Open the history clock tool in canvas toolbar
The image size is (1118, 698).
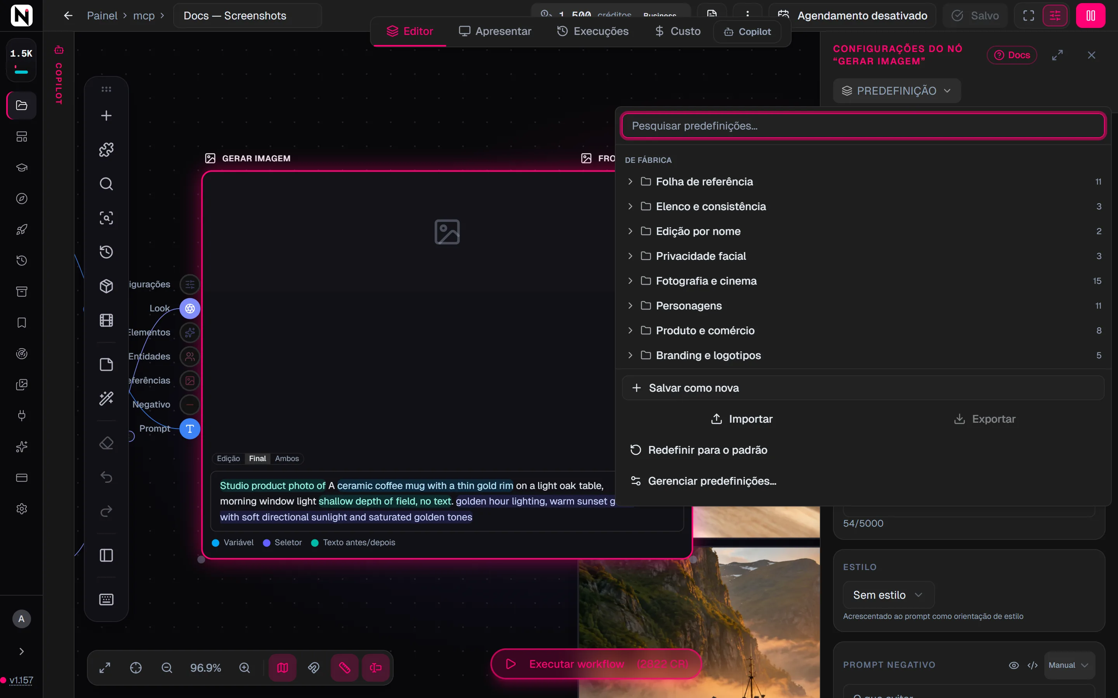coord(106,252)
